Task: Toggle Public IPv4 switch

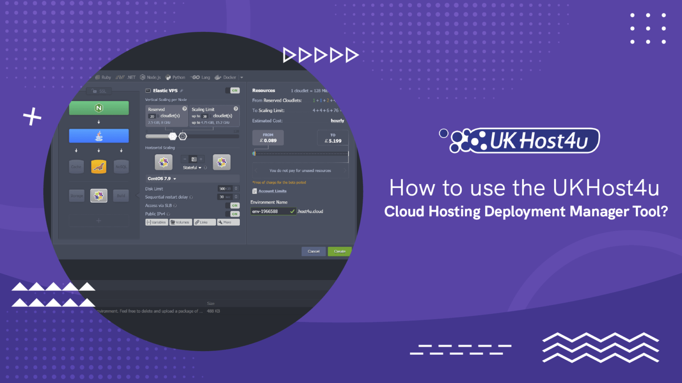Action: [232, 214]
